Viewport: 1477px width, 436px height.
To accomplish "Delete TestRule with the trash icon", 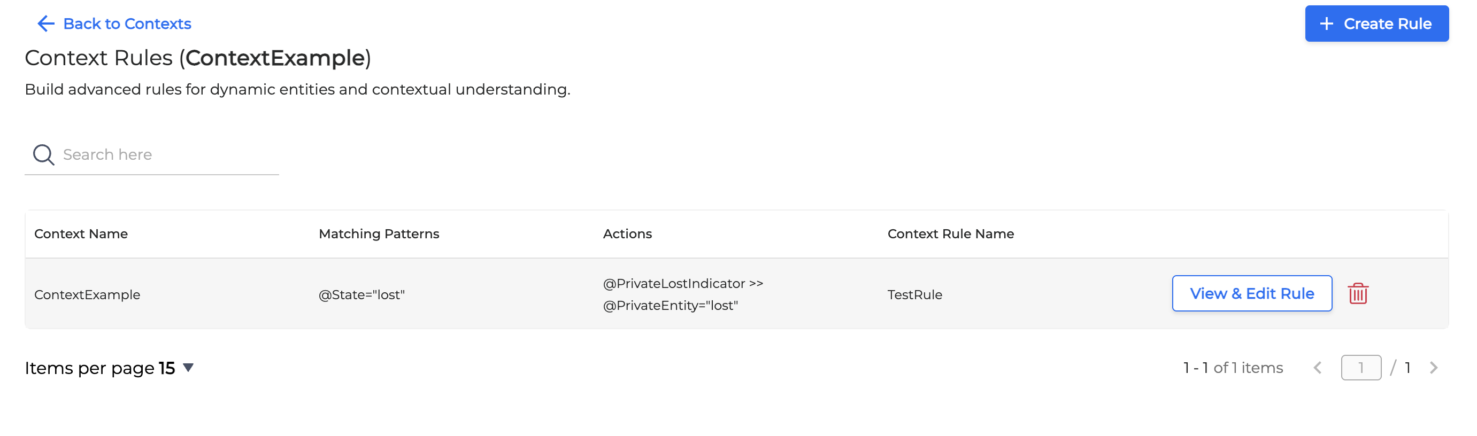I will coord(1357,293).
